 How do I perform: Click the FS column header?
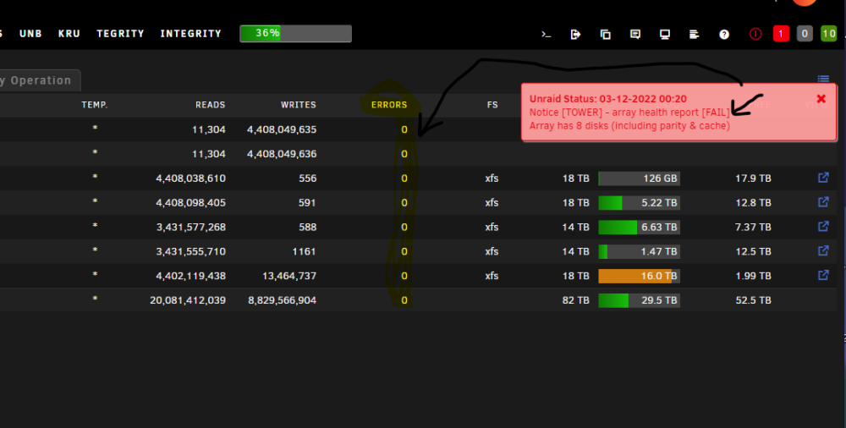(492, 105)
